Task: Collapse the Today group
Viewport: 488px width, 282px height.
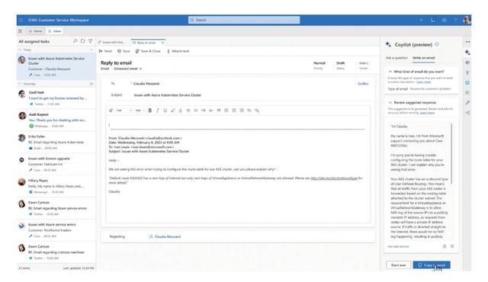Action: point(20,50)
